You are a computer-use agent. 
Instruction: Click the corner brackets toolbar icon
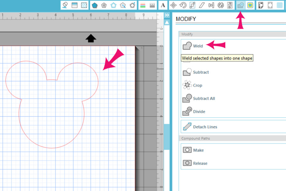[x=270, y=5]
